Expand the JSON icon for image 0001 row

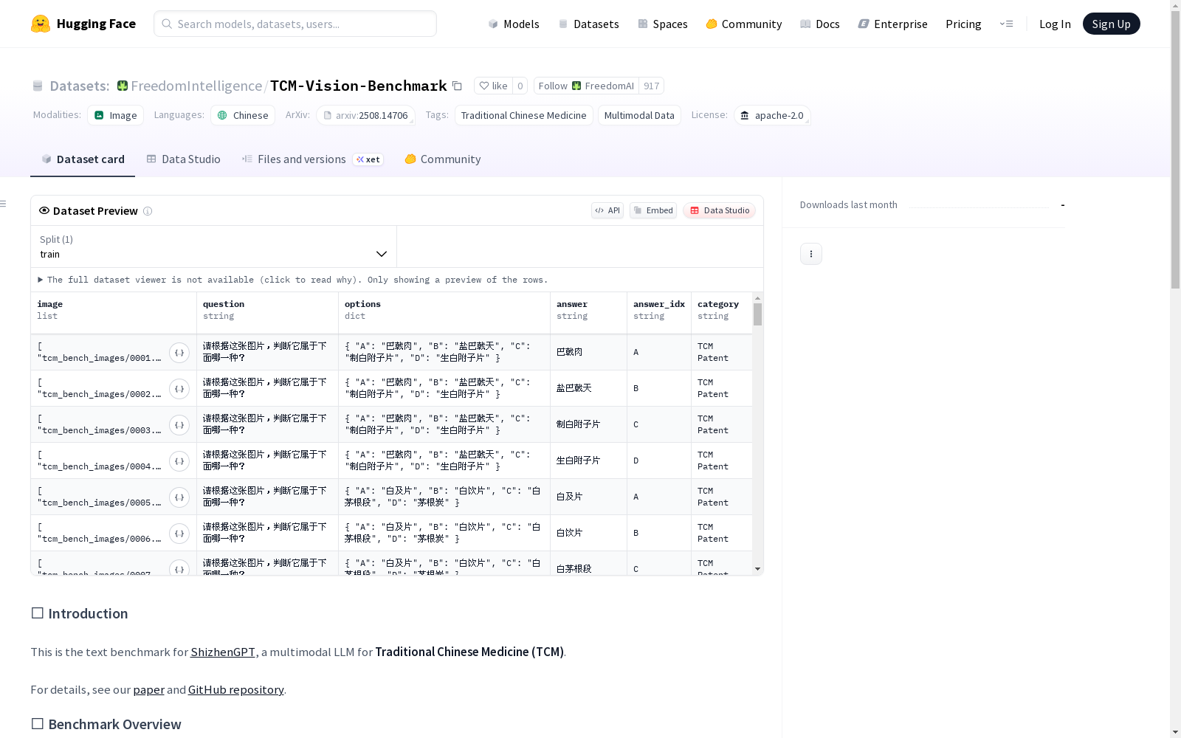pos(179,353)
